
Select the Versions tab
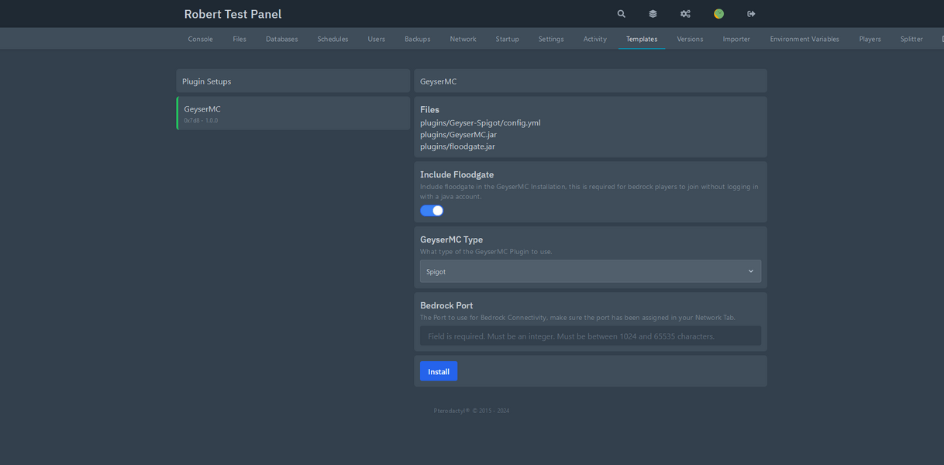(x=690, y=38)
